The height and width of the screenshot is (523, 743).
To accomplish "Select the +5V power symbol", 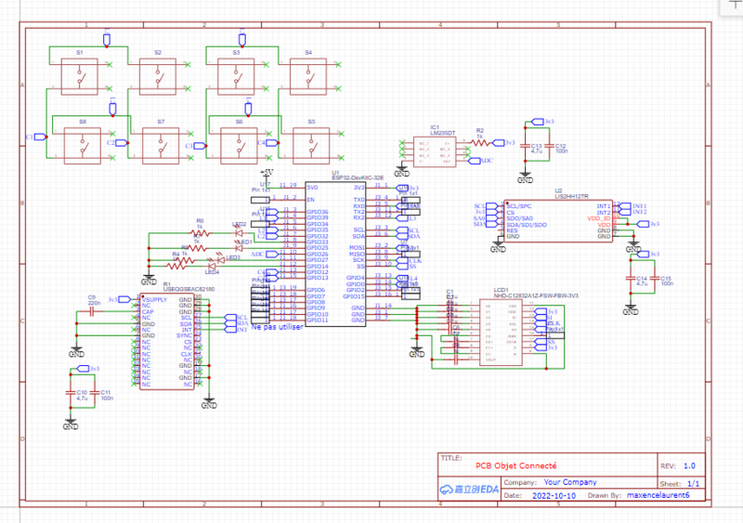I will coord(267,173).
